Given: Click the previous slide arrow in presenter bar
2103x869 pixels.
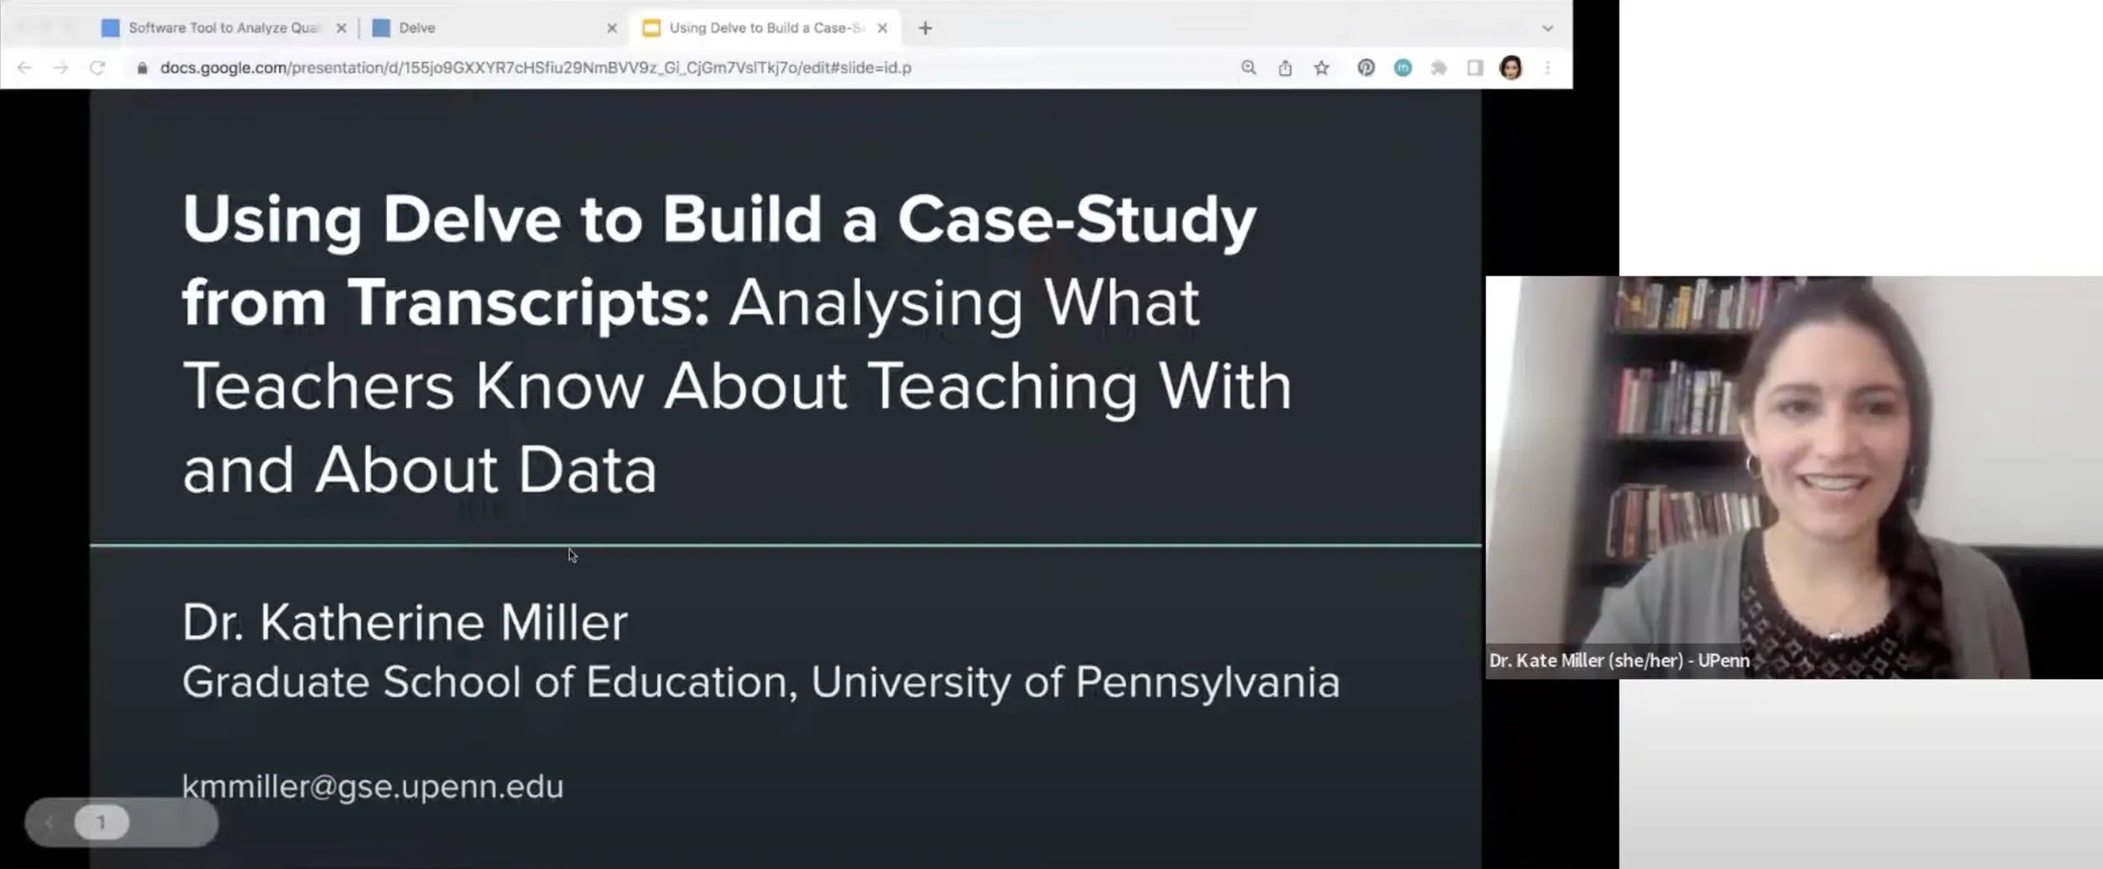Looking at the screenshot, I should (50, 822).
